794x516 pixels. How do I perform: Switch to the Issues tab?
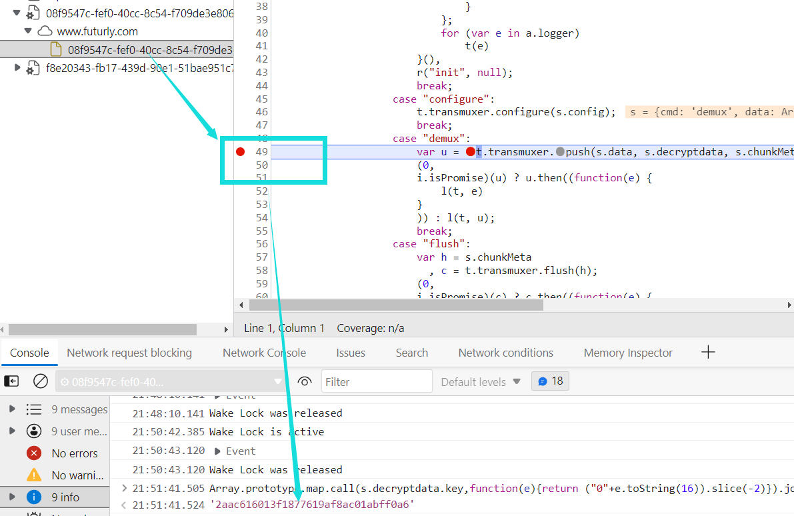pos(351,353)
